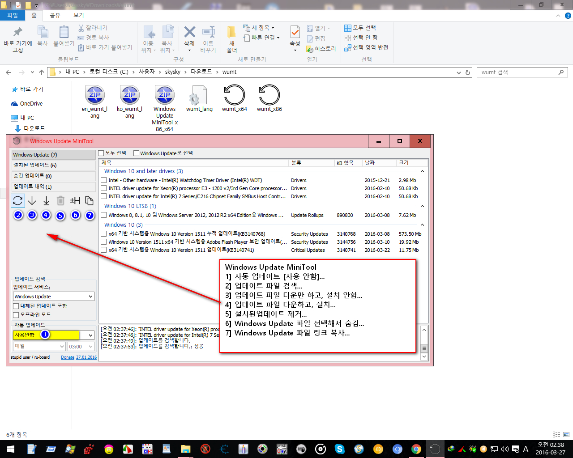Click the 새 폴더 (New folder) icon
The height and width of the screenshot is (458, 573).
[231, 32]
